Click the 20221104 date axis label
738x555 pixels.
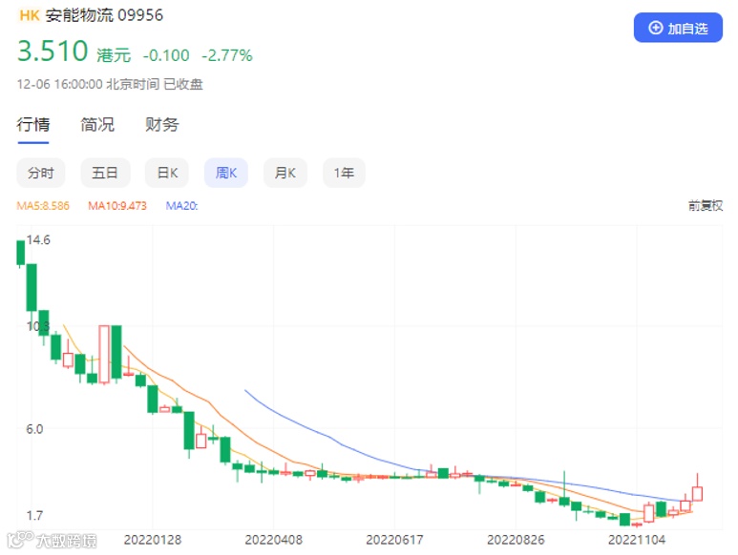point(637,540)
